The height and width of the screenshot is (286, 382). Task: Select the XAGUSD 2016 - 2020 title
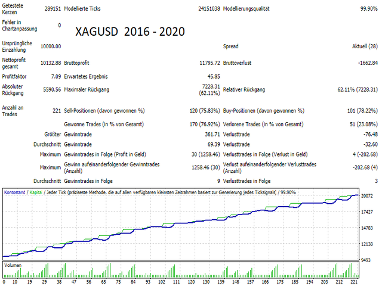click(130, 32)
